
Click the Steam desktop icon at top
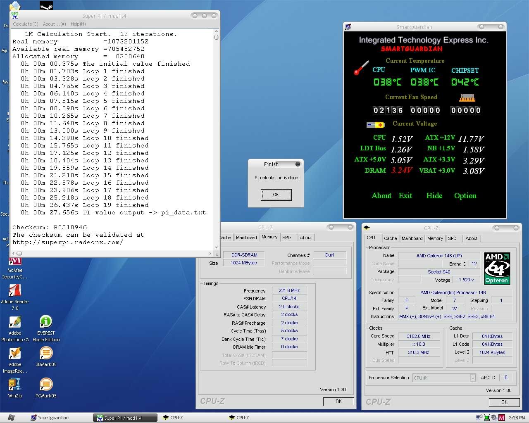click(x=46, y=6)
